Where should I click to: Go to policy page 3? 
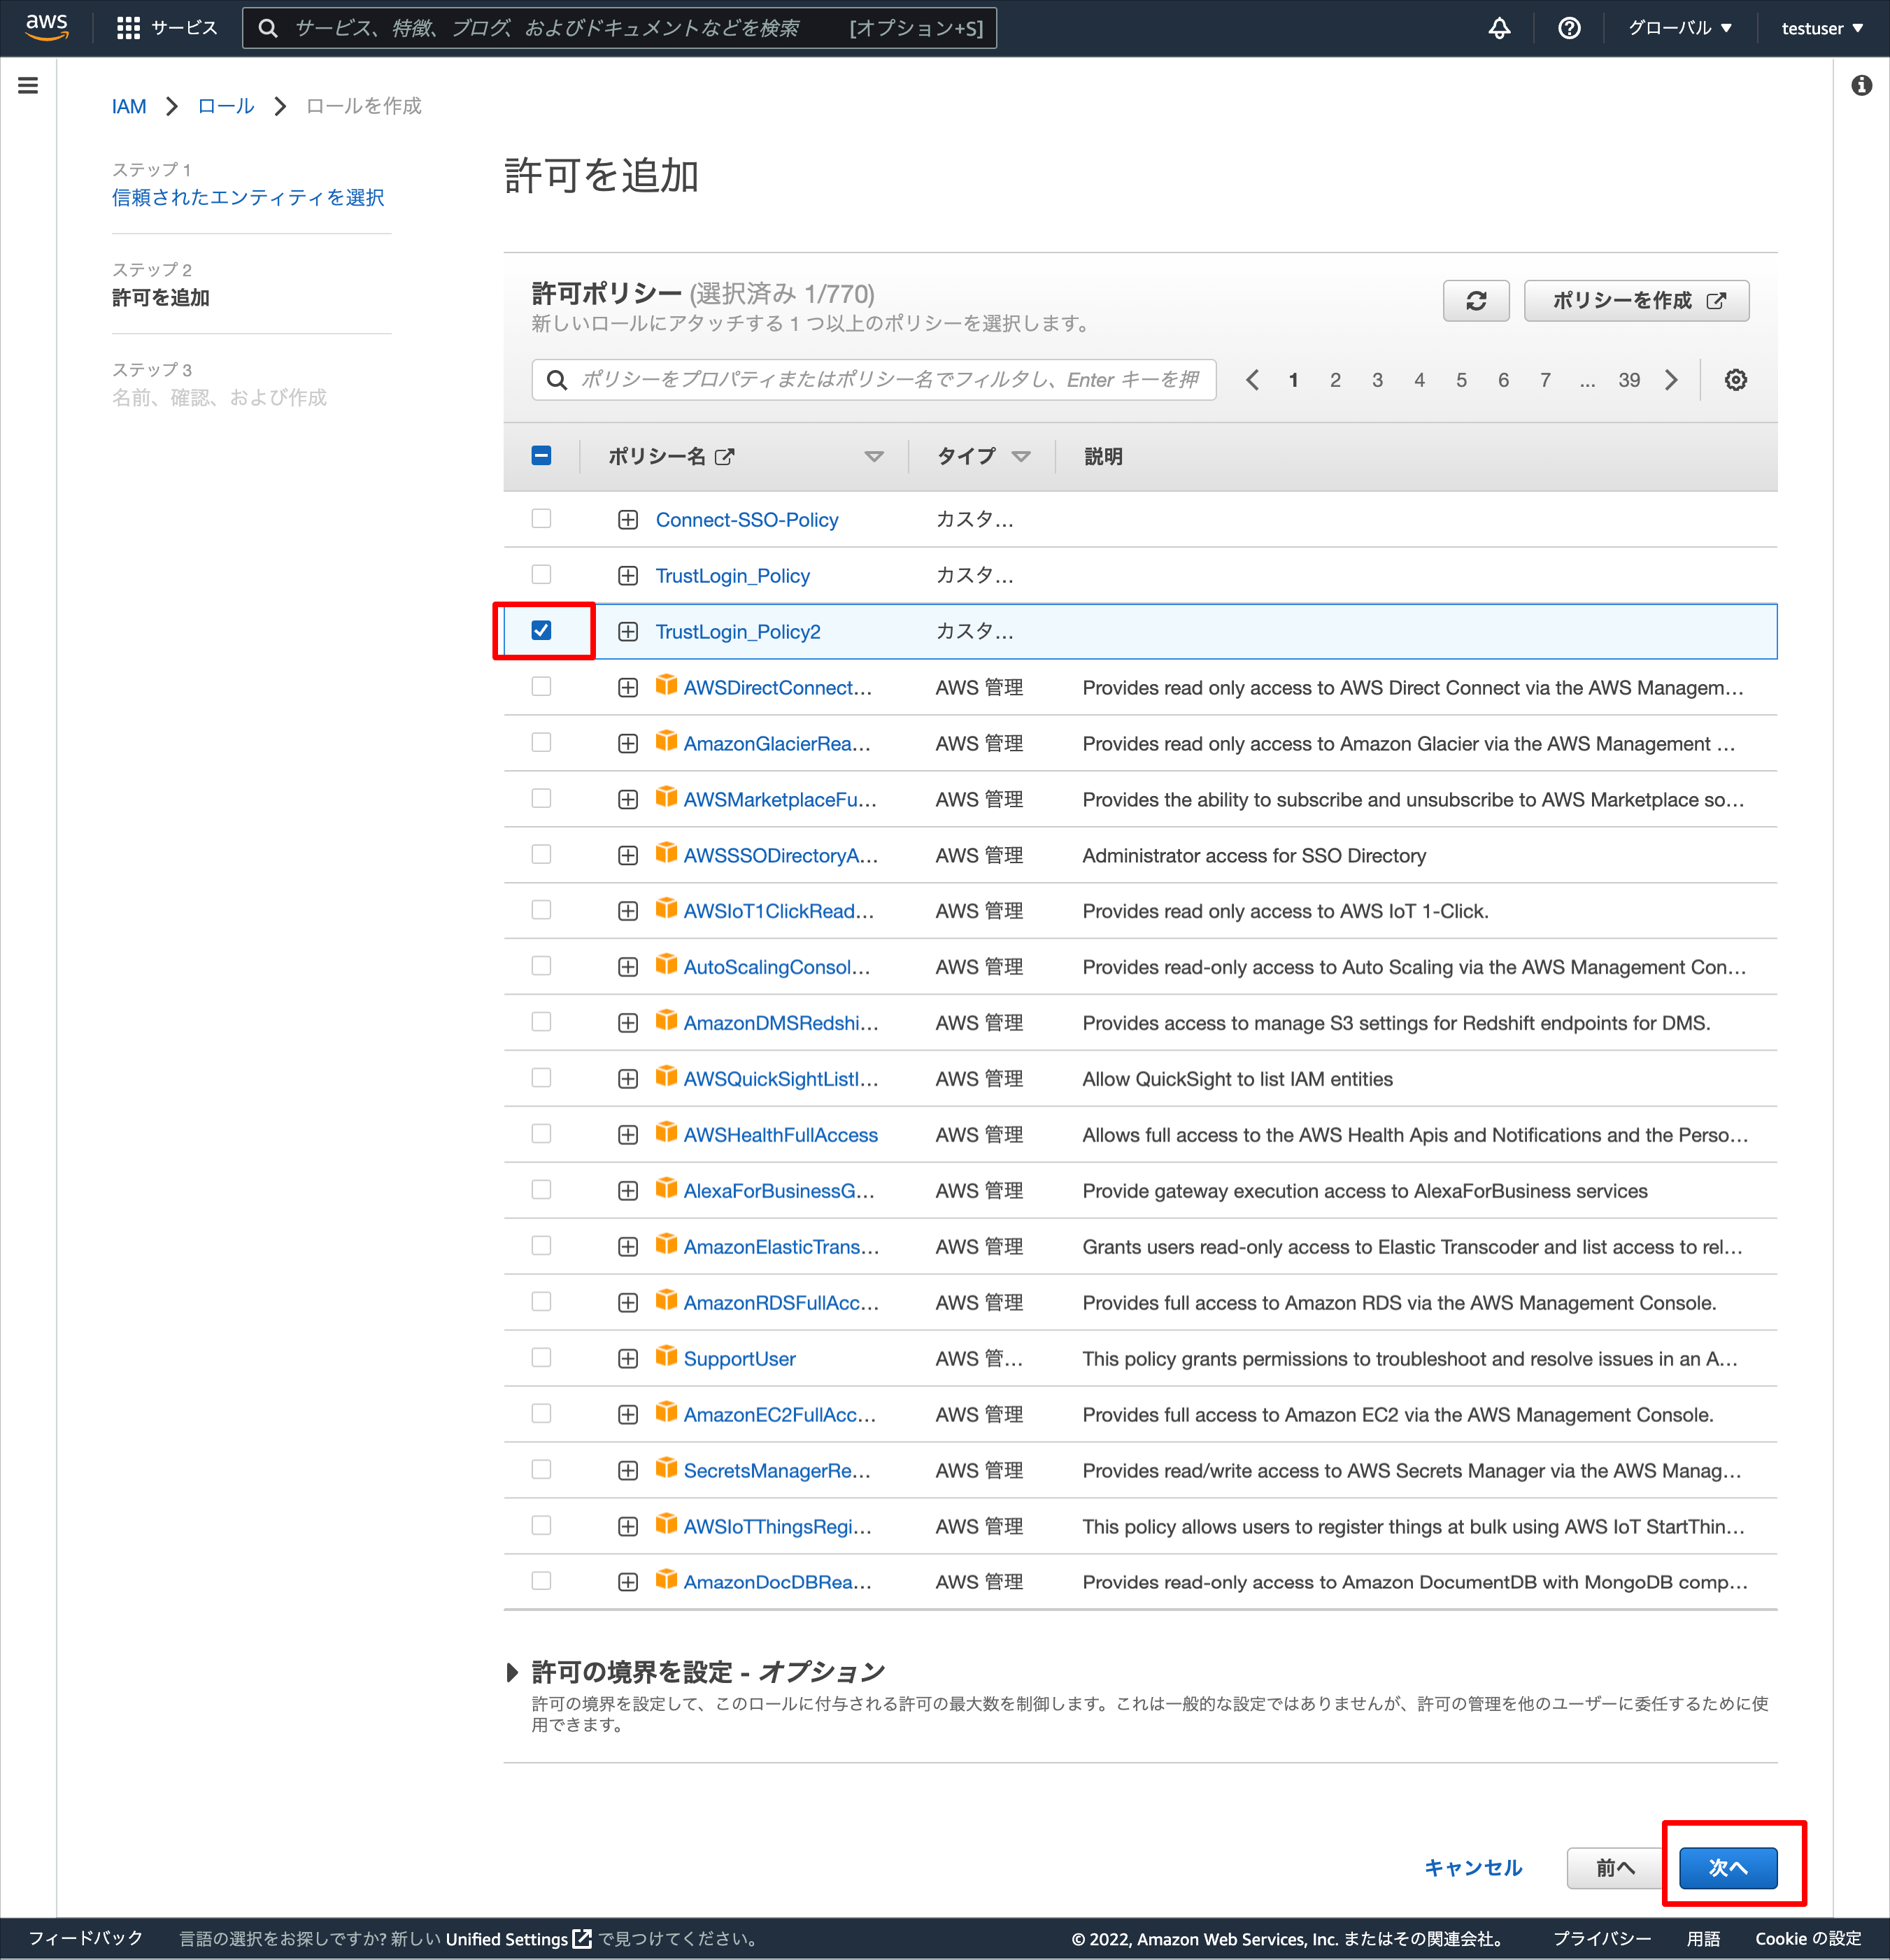(x=1377, y=380)
